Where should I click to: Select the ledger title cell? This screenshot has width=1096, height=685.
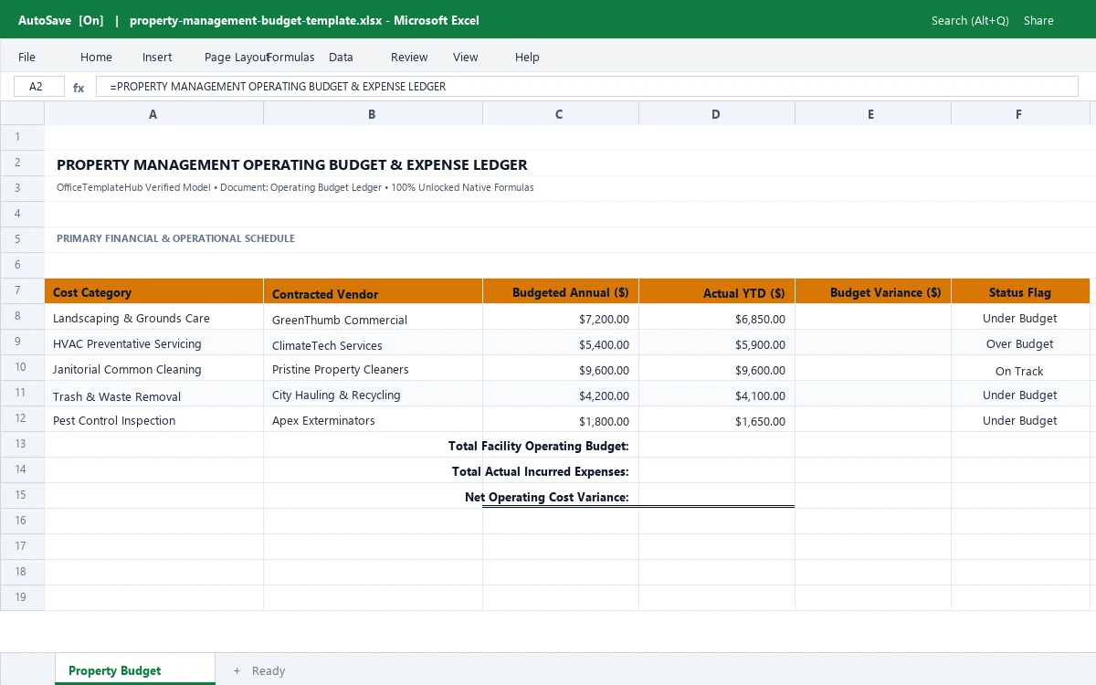pos(292,165)
